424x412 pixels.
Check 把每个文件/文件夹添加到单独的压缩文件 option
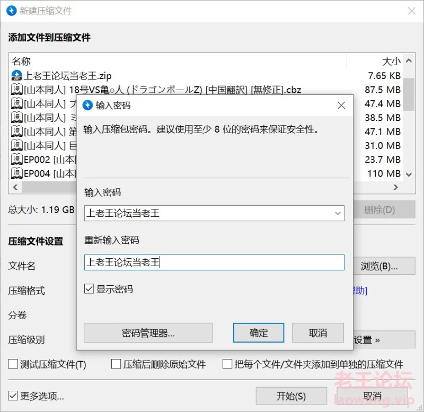pos(227,364)
